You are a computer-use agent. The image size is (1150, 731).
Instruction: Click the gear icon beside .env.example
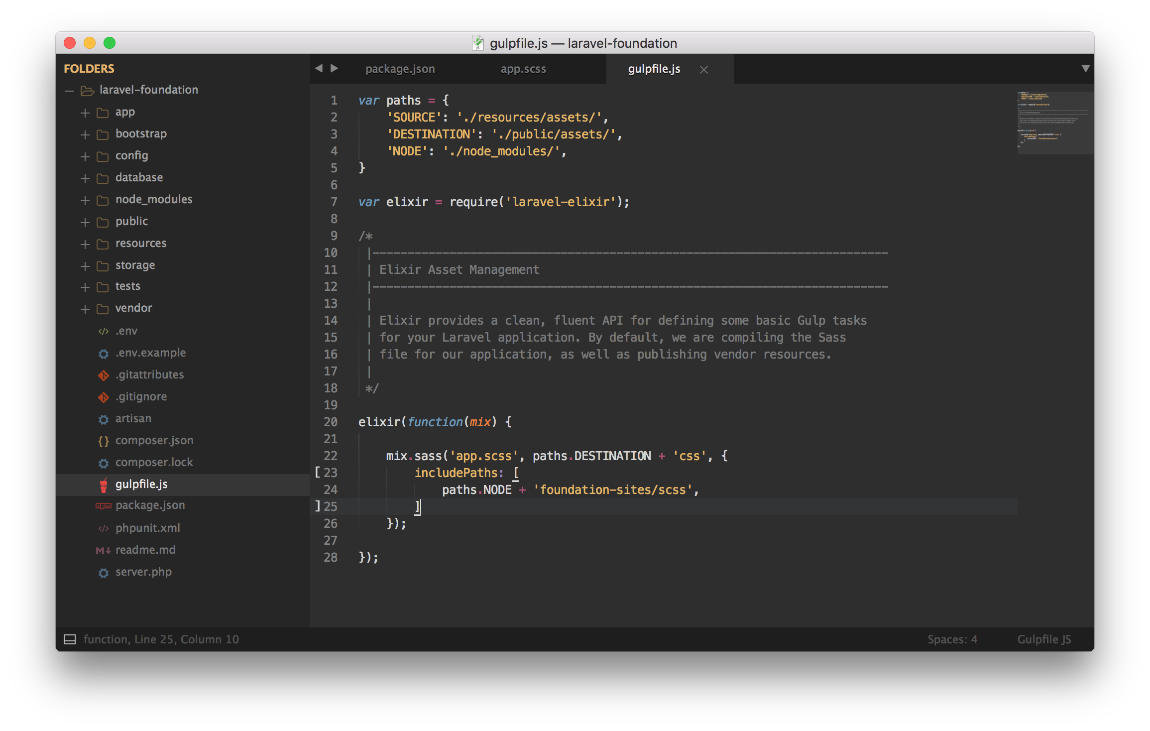(x=103, y=353)
